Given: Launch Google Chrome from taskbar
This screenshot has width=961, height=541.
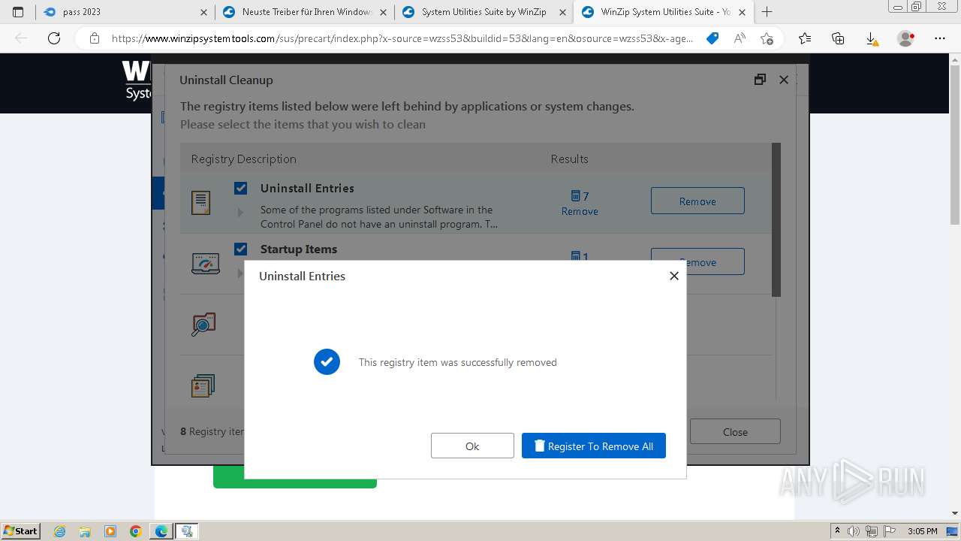Looking at the screenshot, I should pyautogui.click(x=136, y=531).
